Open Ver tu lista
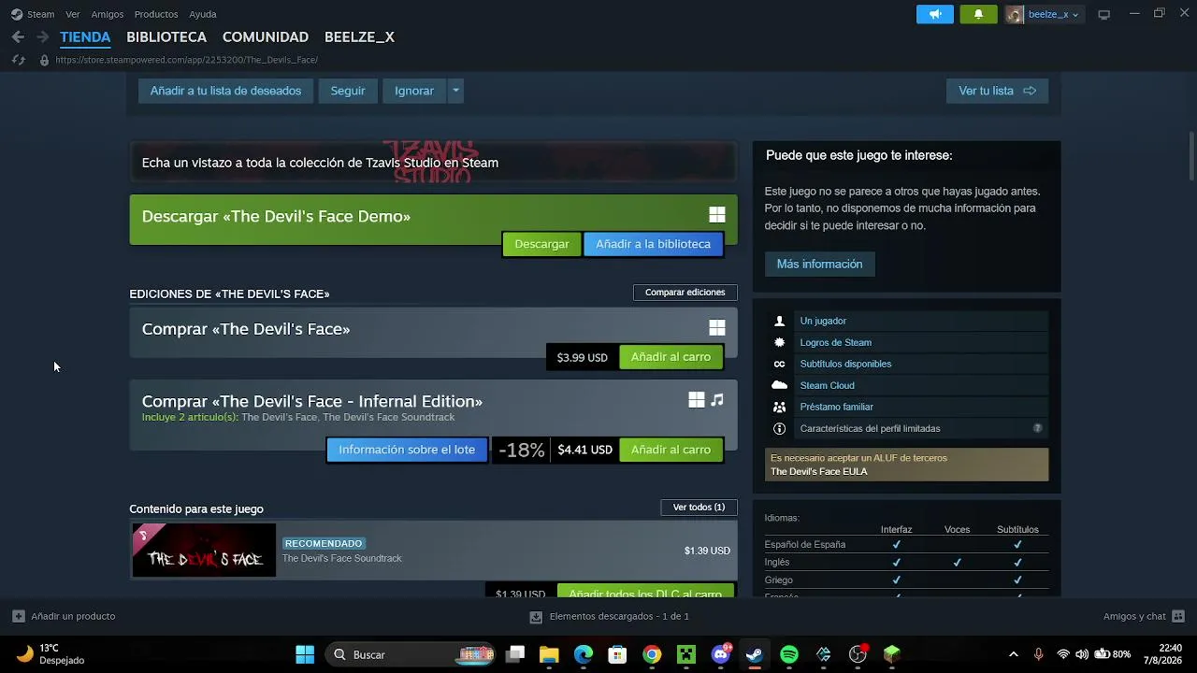 tap(997, 91)
